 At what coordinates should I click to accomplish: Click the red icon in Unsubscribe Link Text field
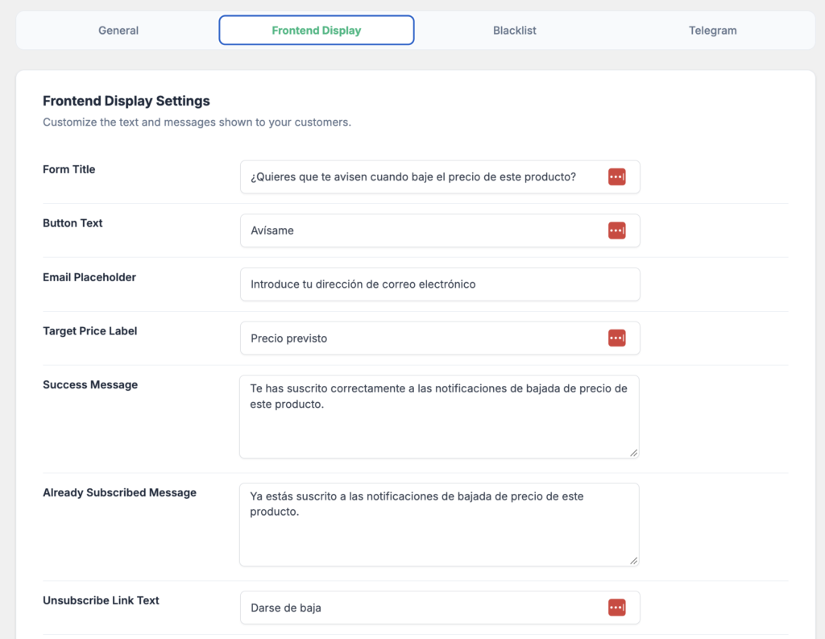(616, 608)
